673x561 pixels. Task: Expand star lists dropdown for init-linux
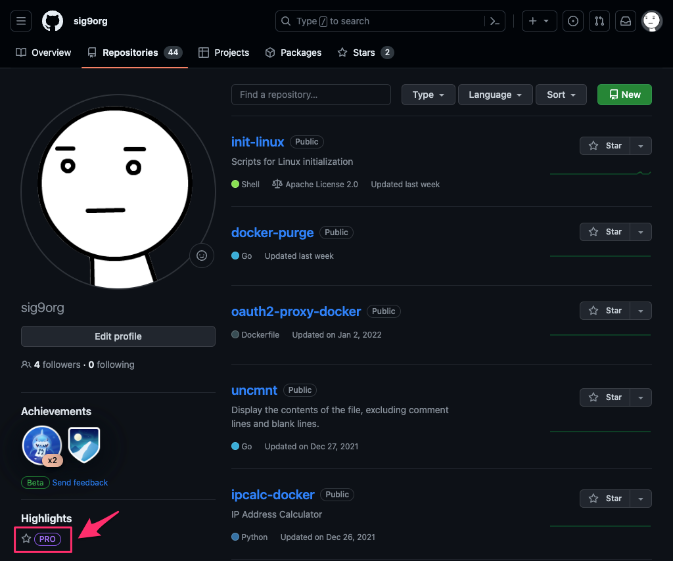click(x=641, y=146)
